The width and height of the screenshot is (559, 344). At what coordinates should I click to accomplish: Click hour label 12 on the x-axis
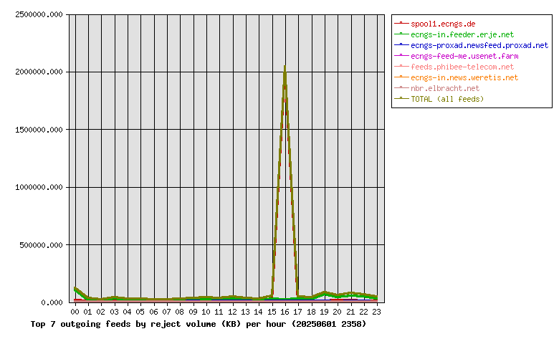pos(232,312)
